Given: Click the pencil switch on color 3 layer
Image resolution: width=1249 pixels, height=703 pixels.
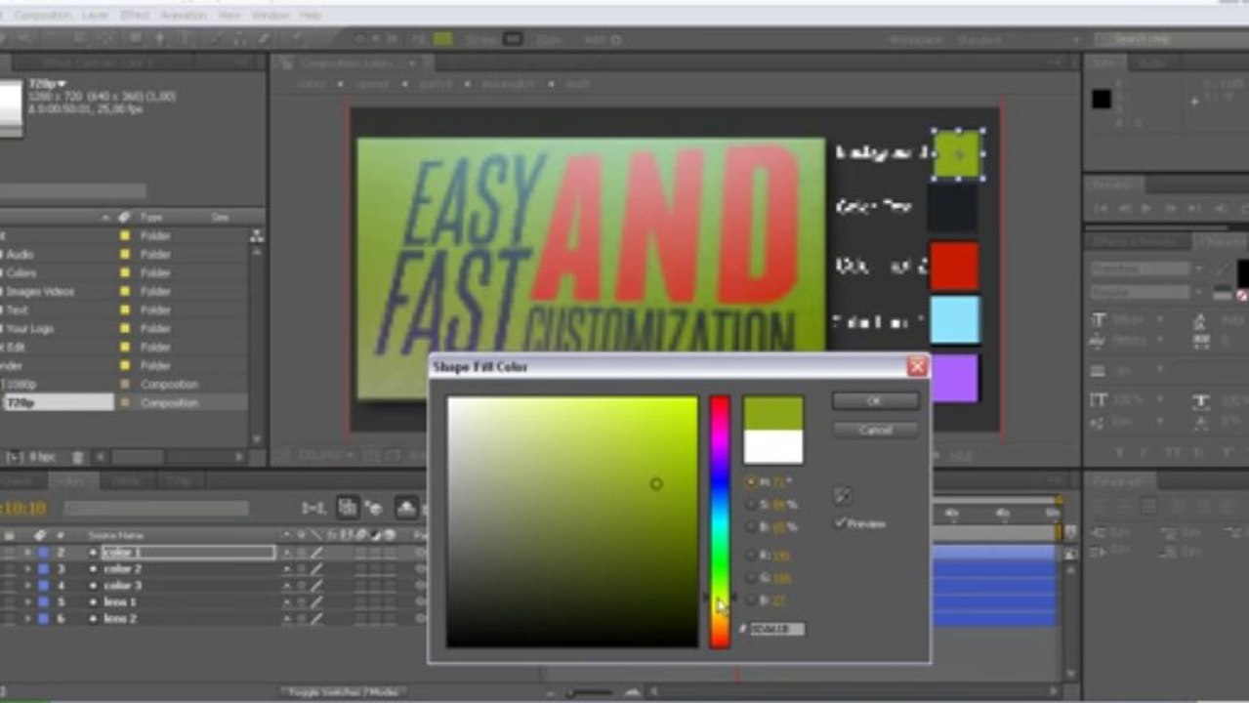Looking at the screenshot, I should [x=316, y=586].
